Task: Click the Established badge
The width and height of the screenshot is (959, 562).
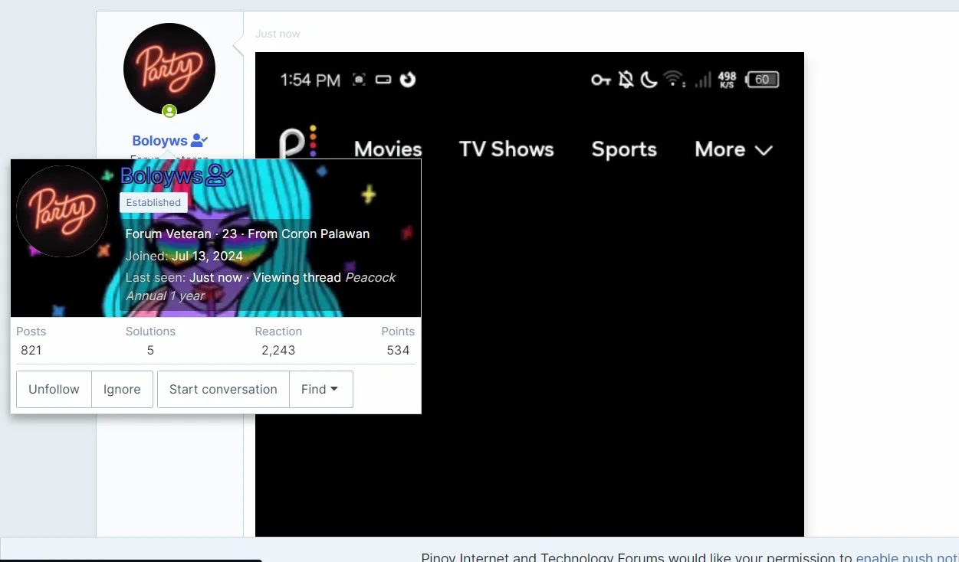Action: 153,202
